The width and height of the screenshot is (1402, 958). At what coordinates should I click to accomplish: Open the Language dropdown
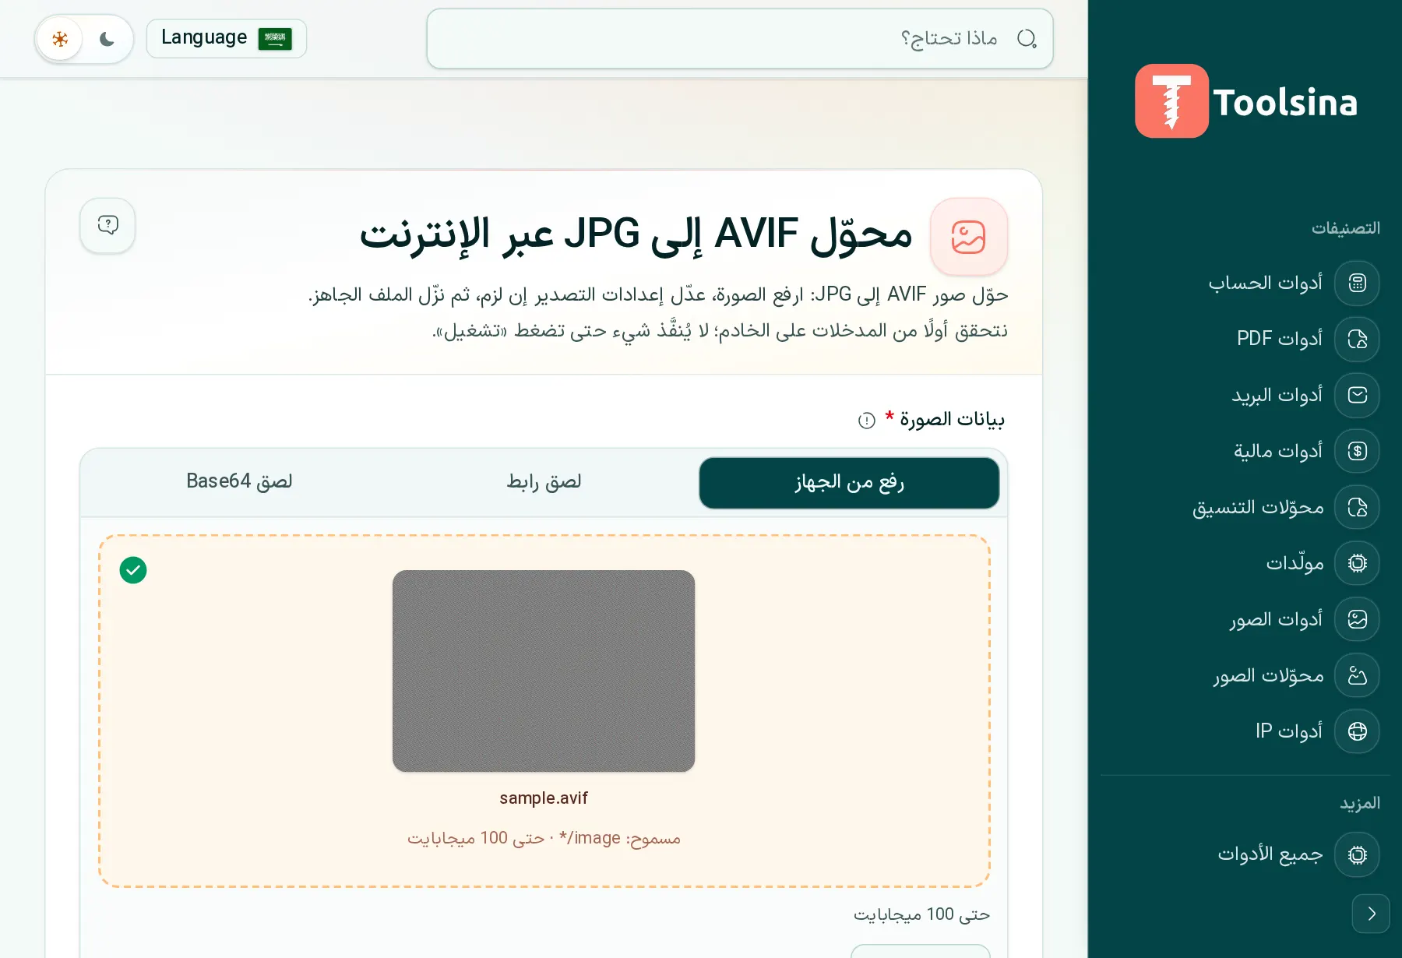click(227, 38)
